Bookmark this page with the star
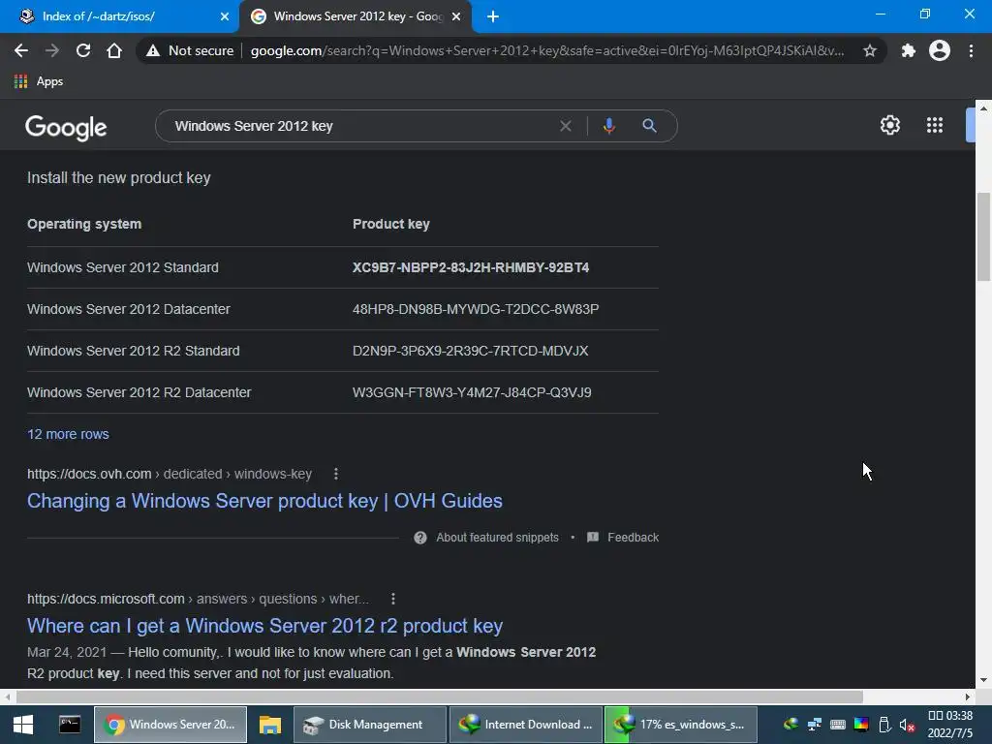Viewport: 992px width, 744px height. coord(870,50)
